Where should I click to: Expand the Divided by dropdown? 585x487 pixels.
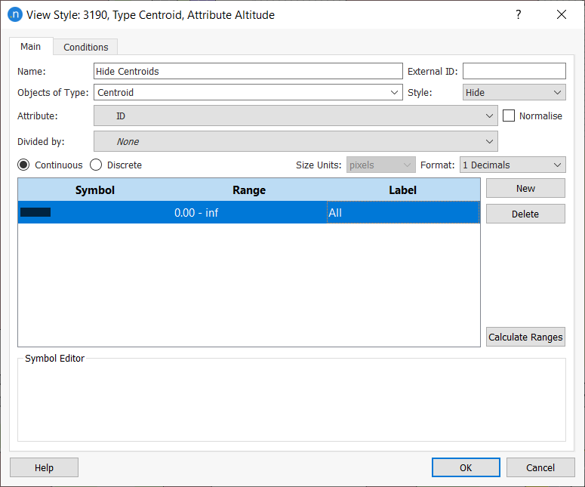(295, 141)
